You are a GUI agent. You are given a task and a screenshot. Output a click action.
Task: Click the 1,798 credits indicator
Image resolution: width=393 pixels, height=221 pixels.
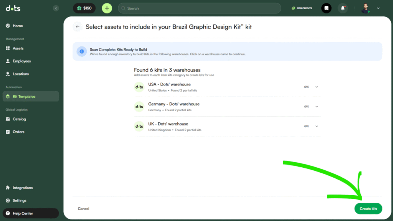(x=302, y=8)
